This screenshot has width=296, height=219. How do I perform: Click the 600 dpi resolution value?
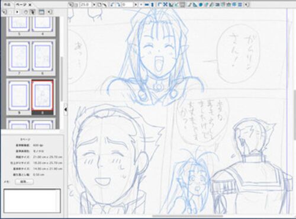(38, 145)
